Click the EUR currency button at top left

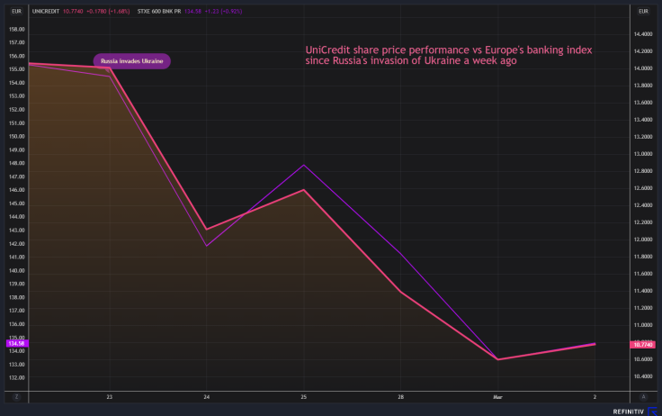point(16,12)
